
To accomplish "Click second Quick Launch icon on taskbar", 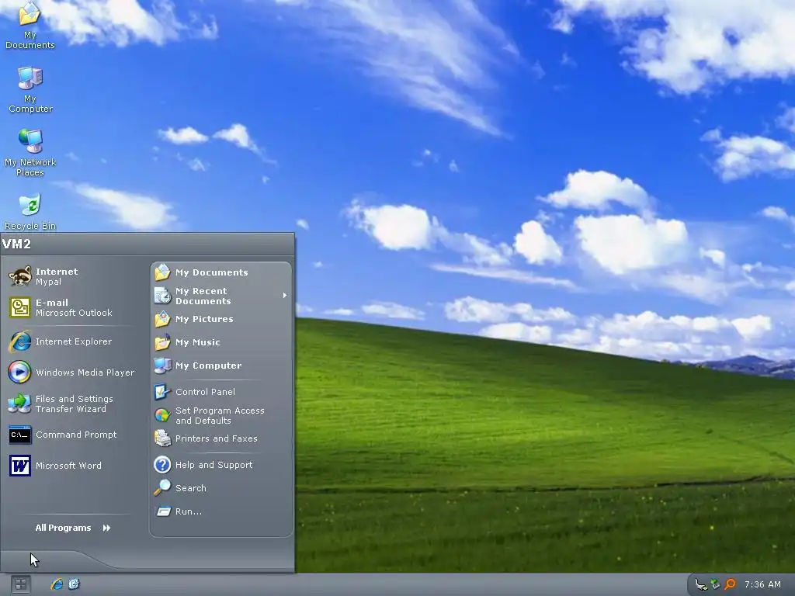I will [x=74, y=584].
